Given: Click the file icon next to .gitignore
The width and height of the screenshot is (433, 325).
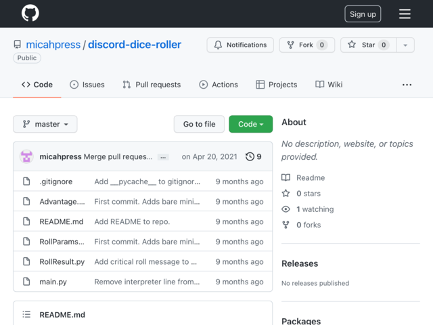Looking at the screenshot, I should (x=26, y=181).
